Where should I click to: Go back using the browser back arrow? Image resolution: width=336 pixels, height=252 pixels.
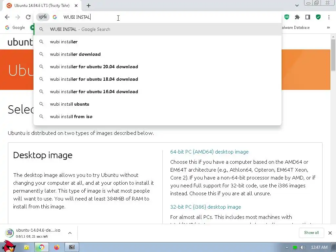click(7, 17)
